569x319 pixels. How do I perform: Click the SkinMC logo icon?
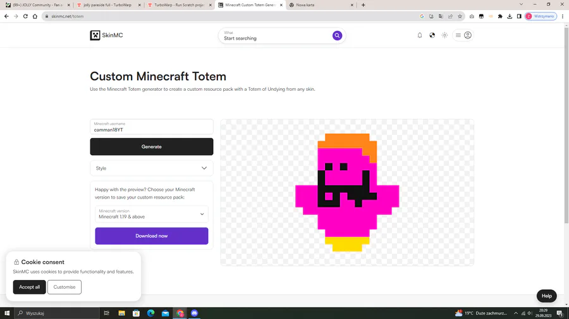point(95,35)
